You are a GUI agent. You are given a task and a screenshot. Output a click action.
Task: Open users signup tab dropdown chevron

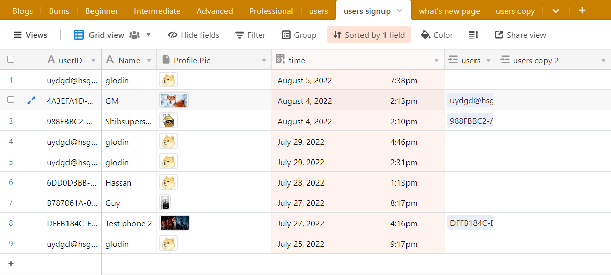tap(399, 11)
